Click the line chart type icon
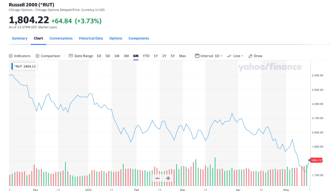 click(x=229, y=56)
